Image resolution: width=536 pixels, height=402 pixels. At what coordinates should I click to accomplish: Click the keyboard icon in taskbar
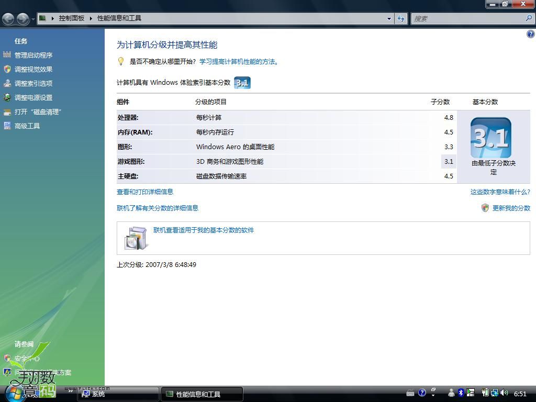pos(410,393)
